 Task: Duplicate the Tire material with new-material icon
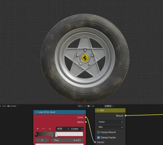pos(108,106)
